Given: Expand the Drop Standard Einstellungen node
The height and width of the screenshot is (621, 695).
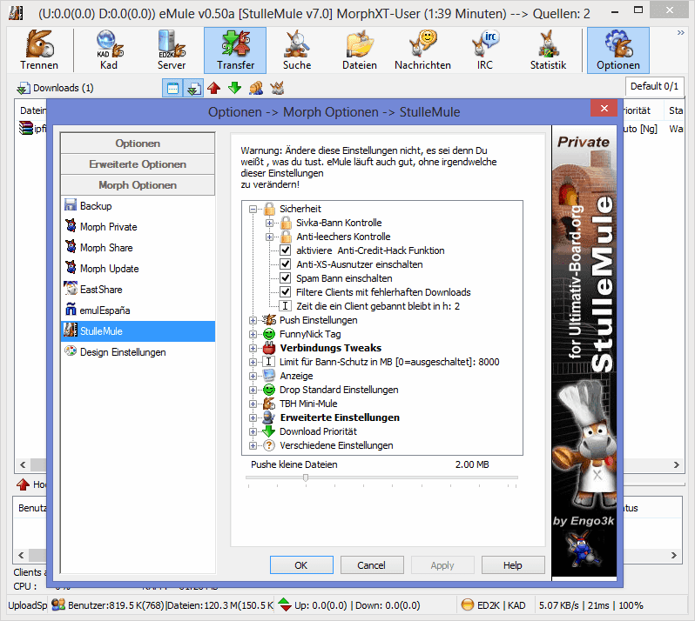Looking at the screenshot, I should click(253, 390).
